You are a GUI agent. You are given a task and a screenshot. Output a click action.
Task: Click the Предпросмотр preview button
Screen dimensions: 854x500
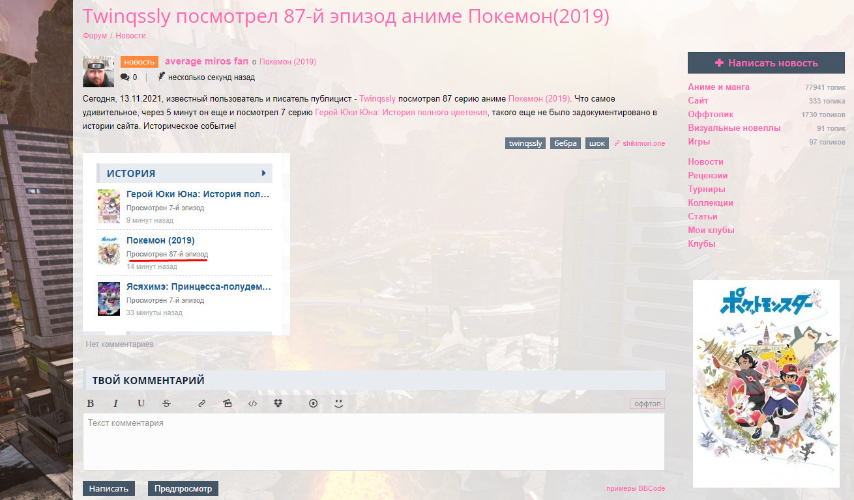click(183, 489)
